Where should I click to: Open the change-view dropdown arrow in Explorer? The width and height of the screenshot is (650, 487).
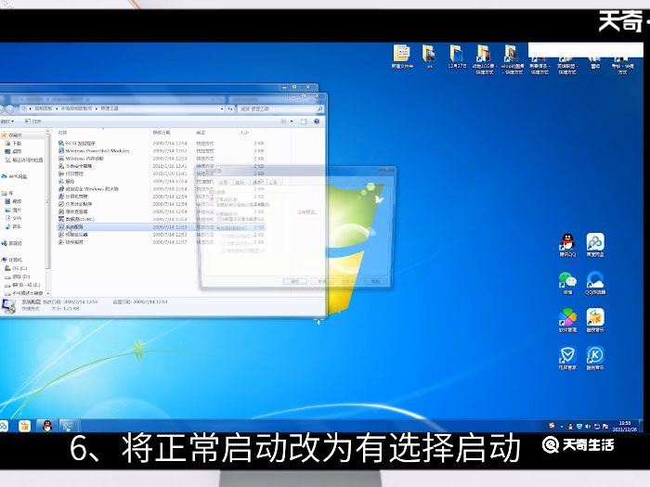click(292, 122)
